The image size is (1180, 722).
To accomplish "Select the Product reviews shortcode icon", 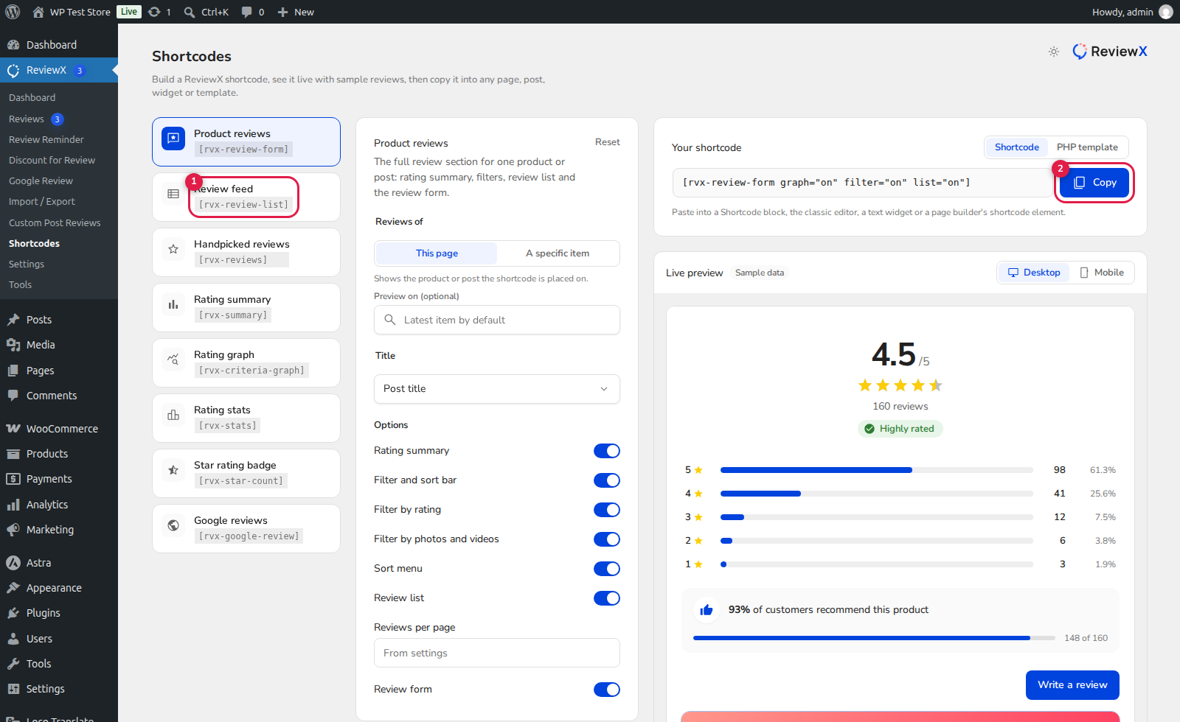I will [173, 138].
